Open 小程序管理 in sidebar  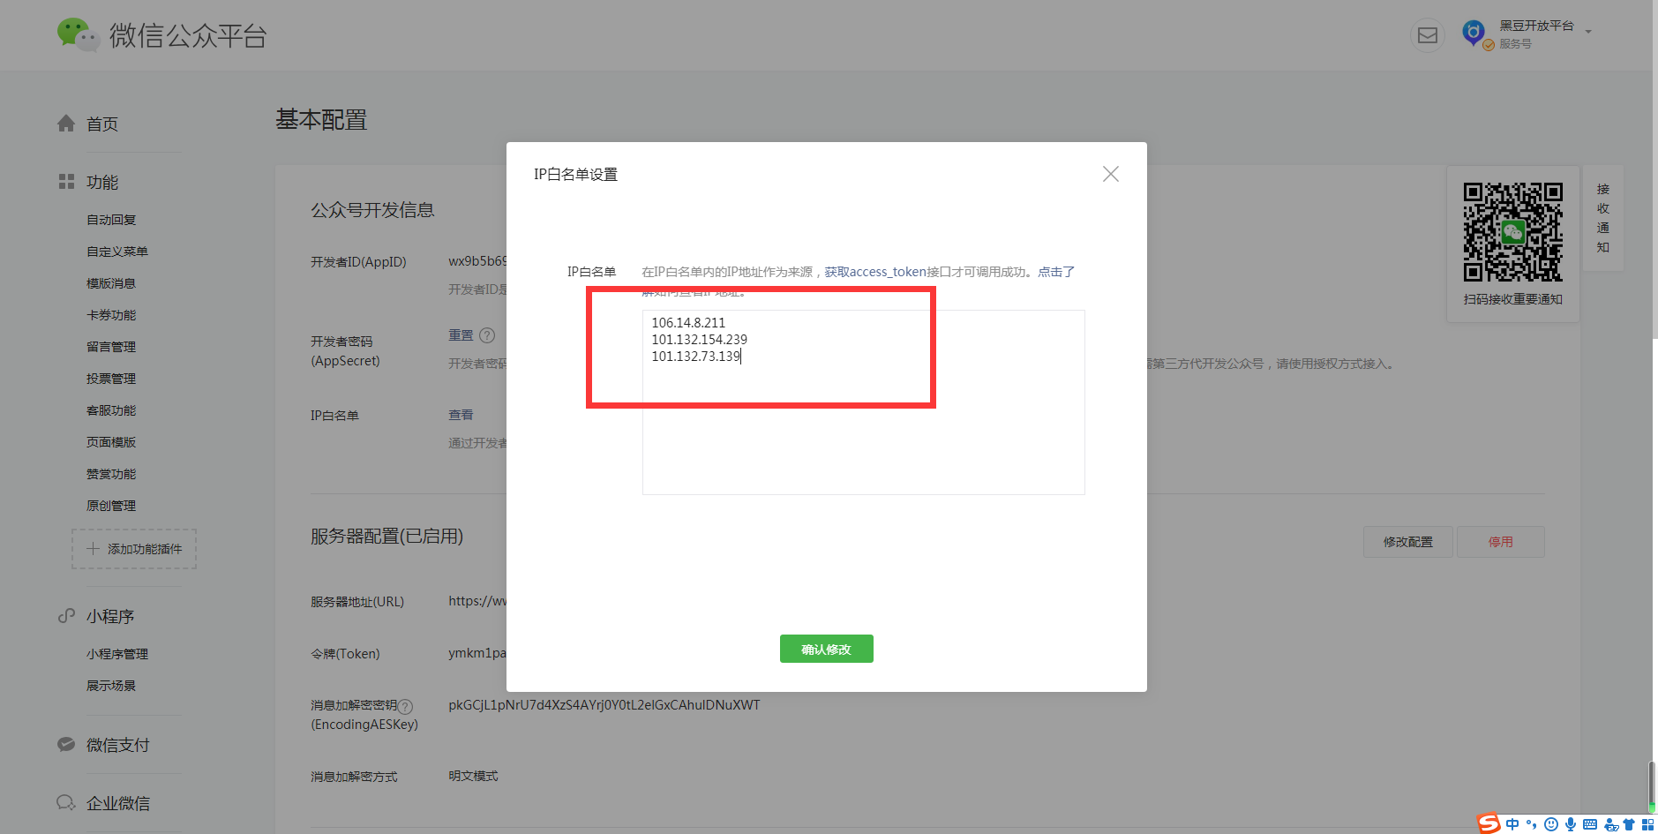(x=117, y=654)
